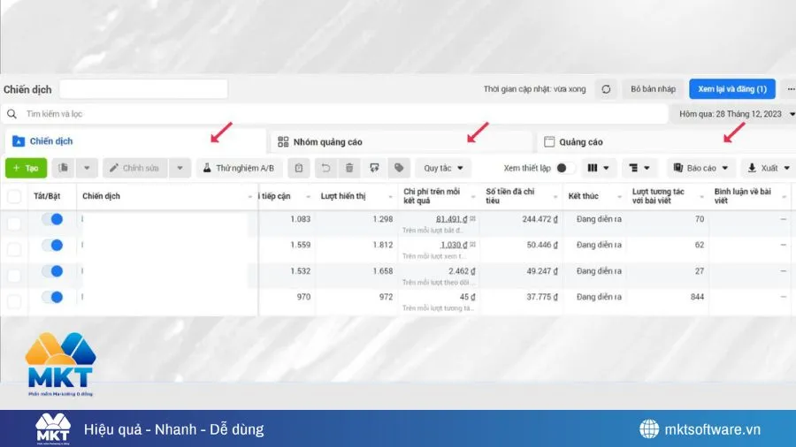This screenshot has height=447, width=796.
Task: Click the undo arrow icon in toolbar
Action: tap(325, 168)
